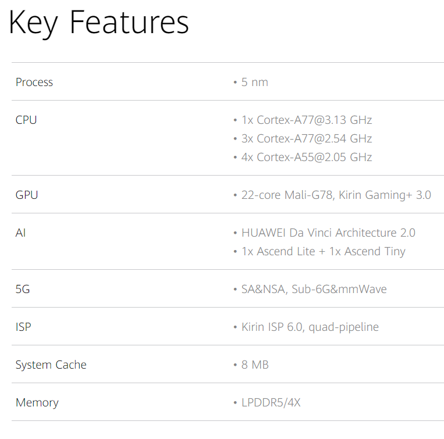The height and width of the screenshot is (439, 444).
Task: Click the SA&NSA, Sub-6G&mmWave value
Action: coord(314,289)
